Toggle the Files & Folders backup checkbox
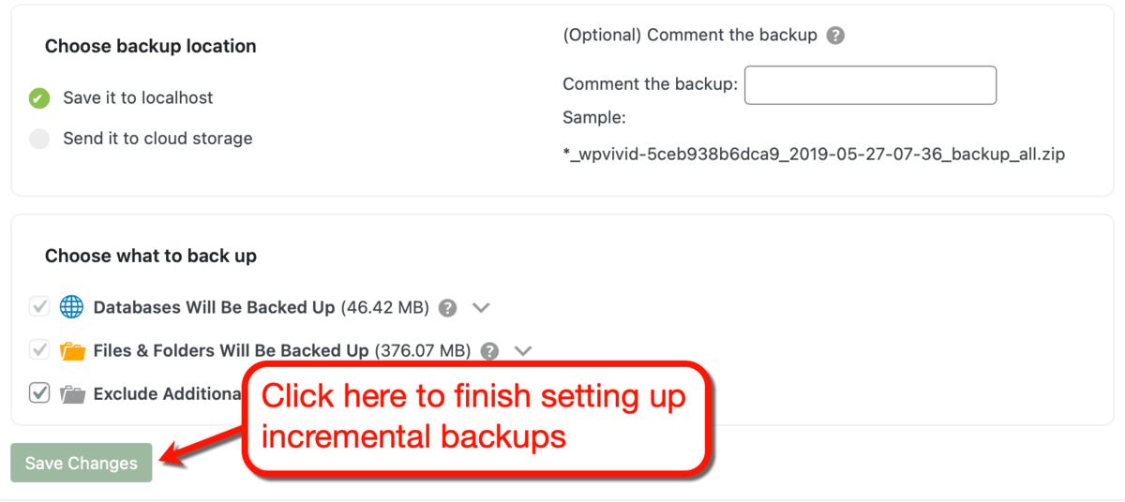The width and height of the screenshot is (1125, 502). [39, 350]
